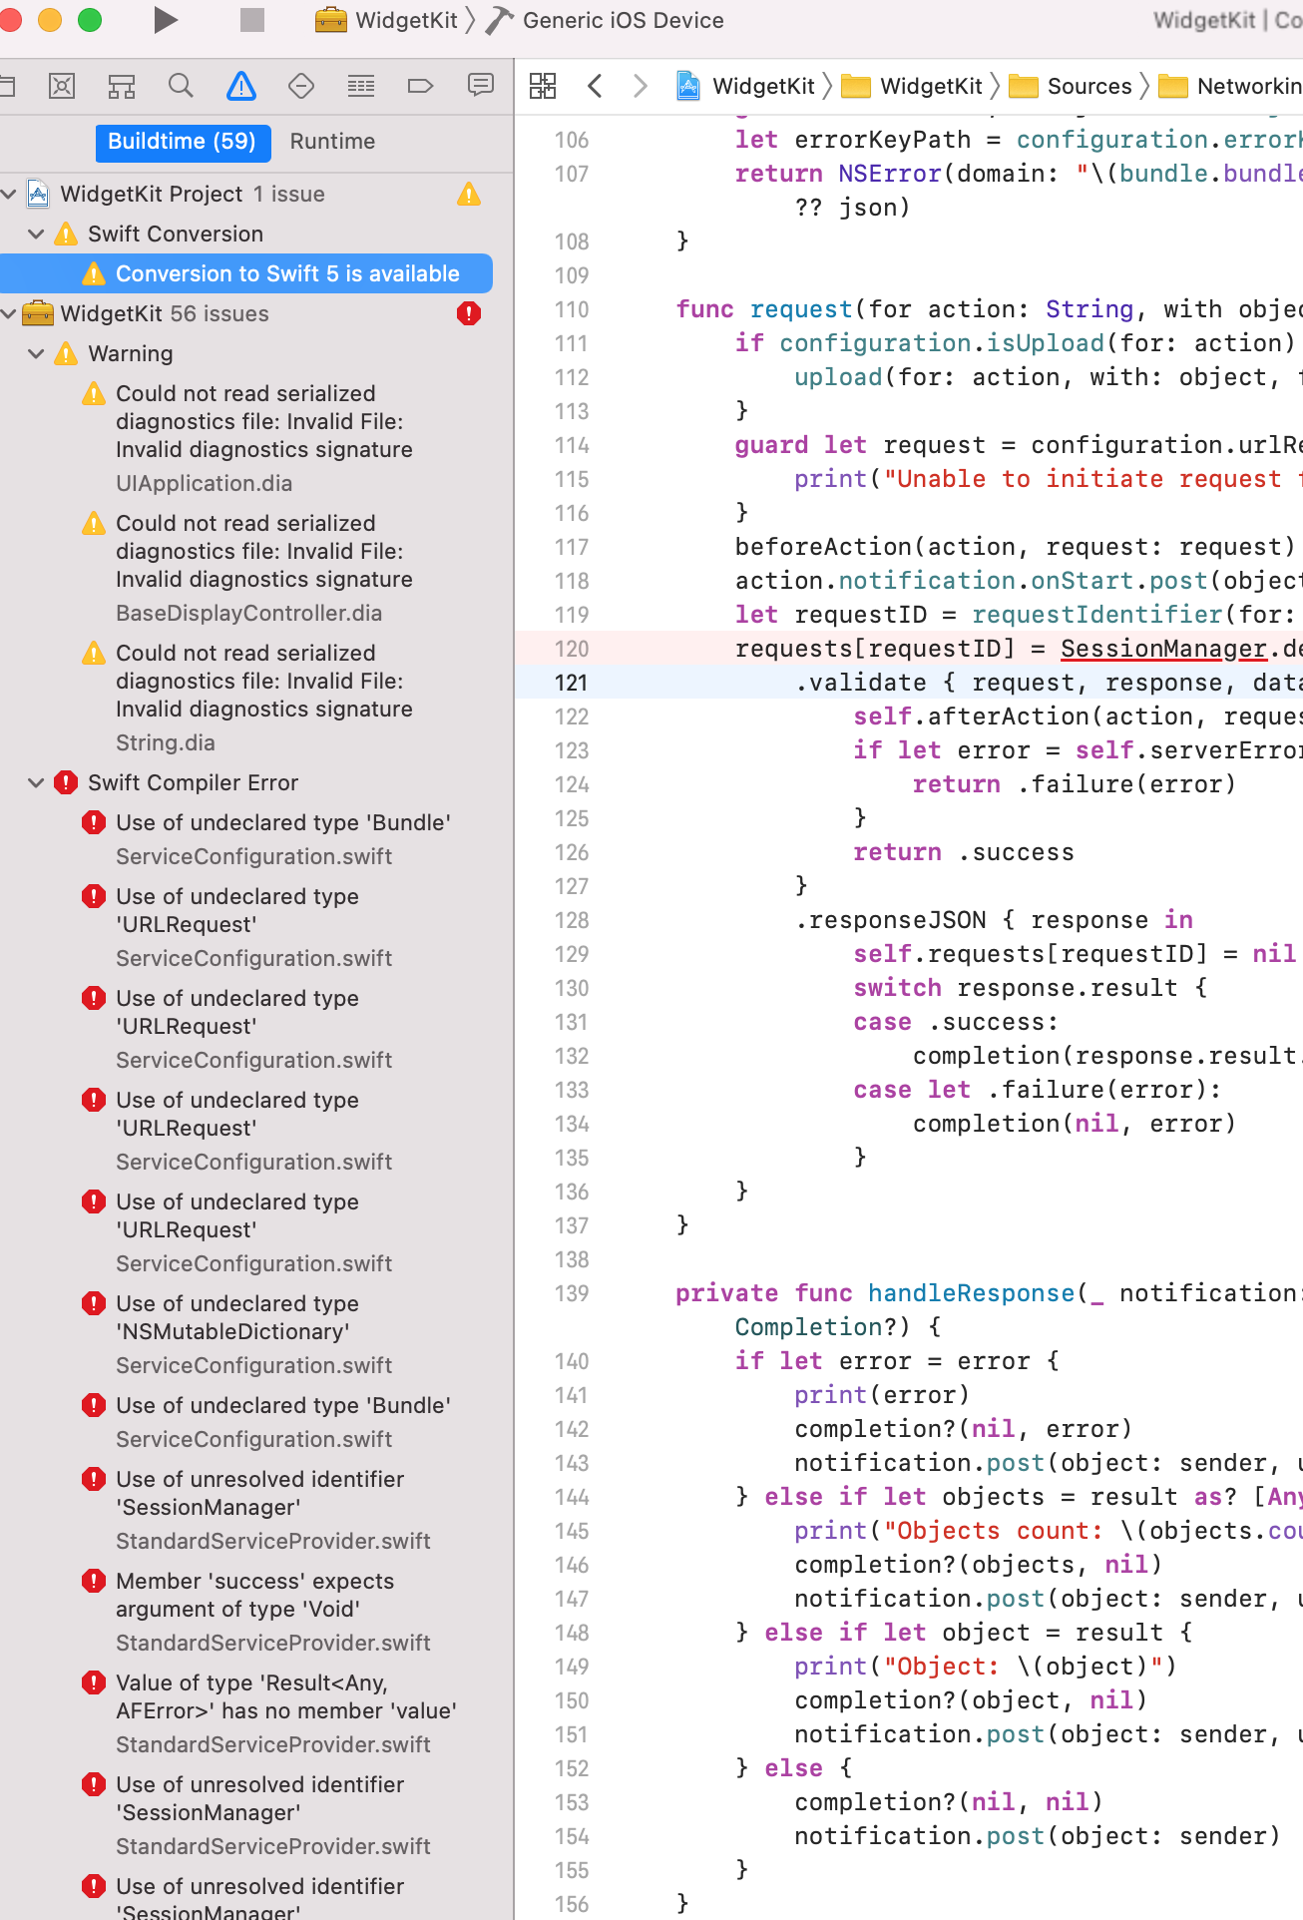Open the related items grid menu

click(x=543, y=86)
